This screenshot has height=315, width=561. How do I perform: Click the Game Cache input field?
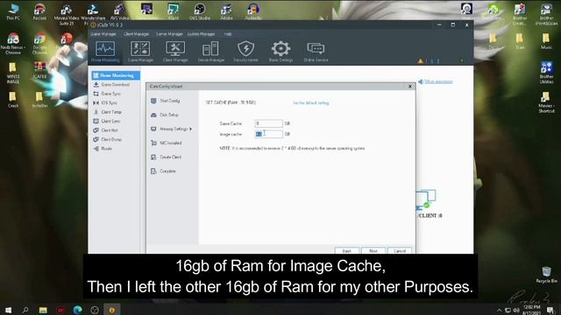tap(268, 123)
